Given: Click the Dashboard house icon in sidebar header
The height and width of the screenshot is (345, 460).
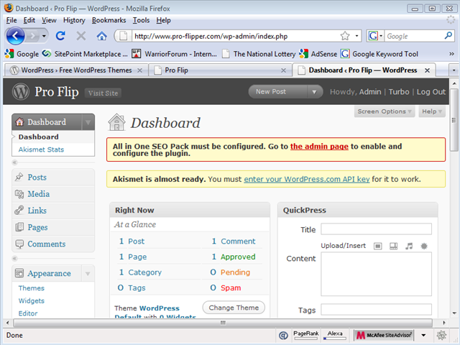Looking at the screenshot, I should point(19,121).
